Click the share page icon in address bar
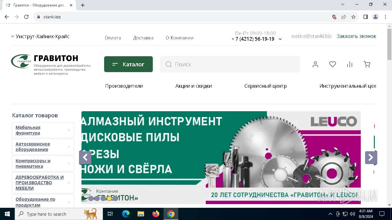 click(344, 17)
